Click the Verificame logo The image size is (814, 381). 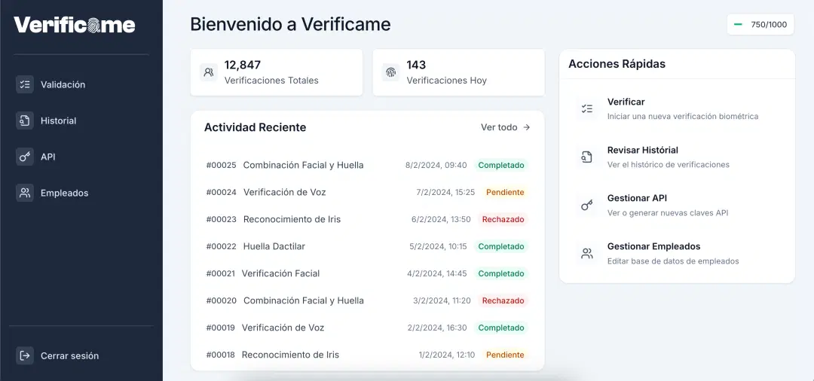[x=74, y=25]
